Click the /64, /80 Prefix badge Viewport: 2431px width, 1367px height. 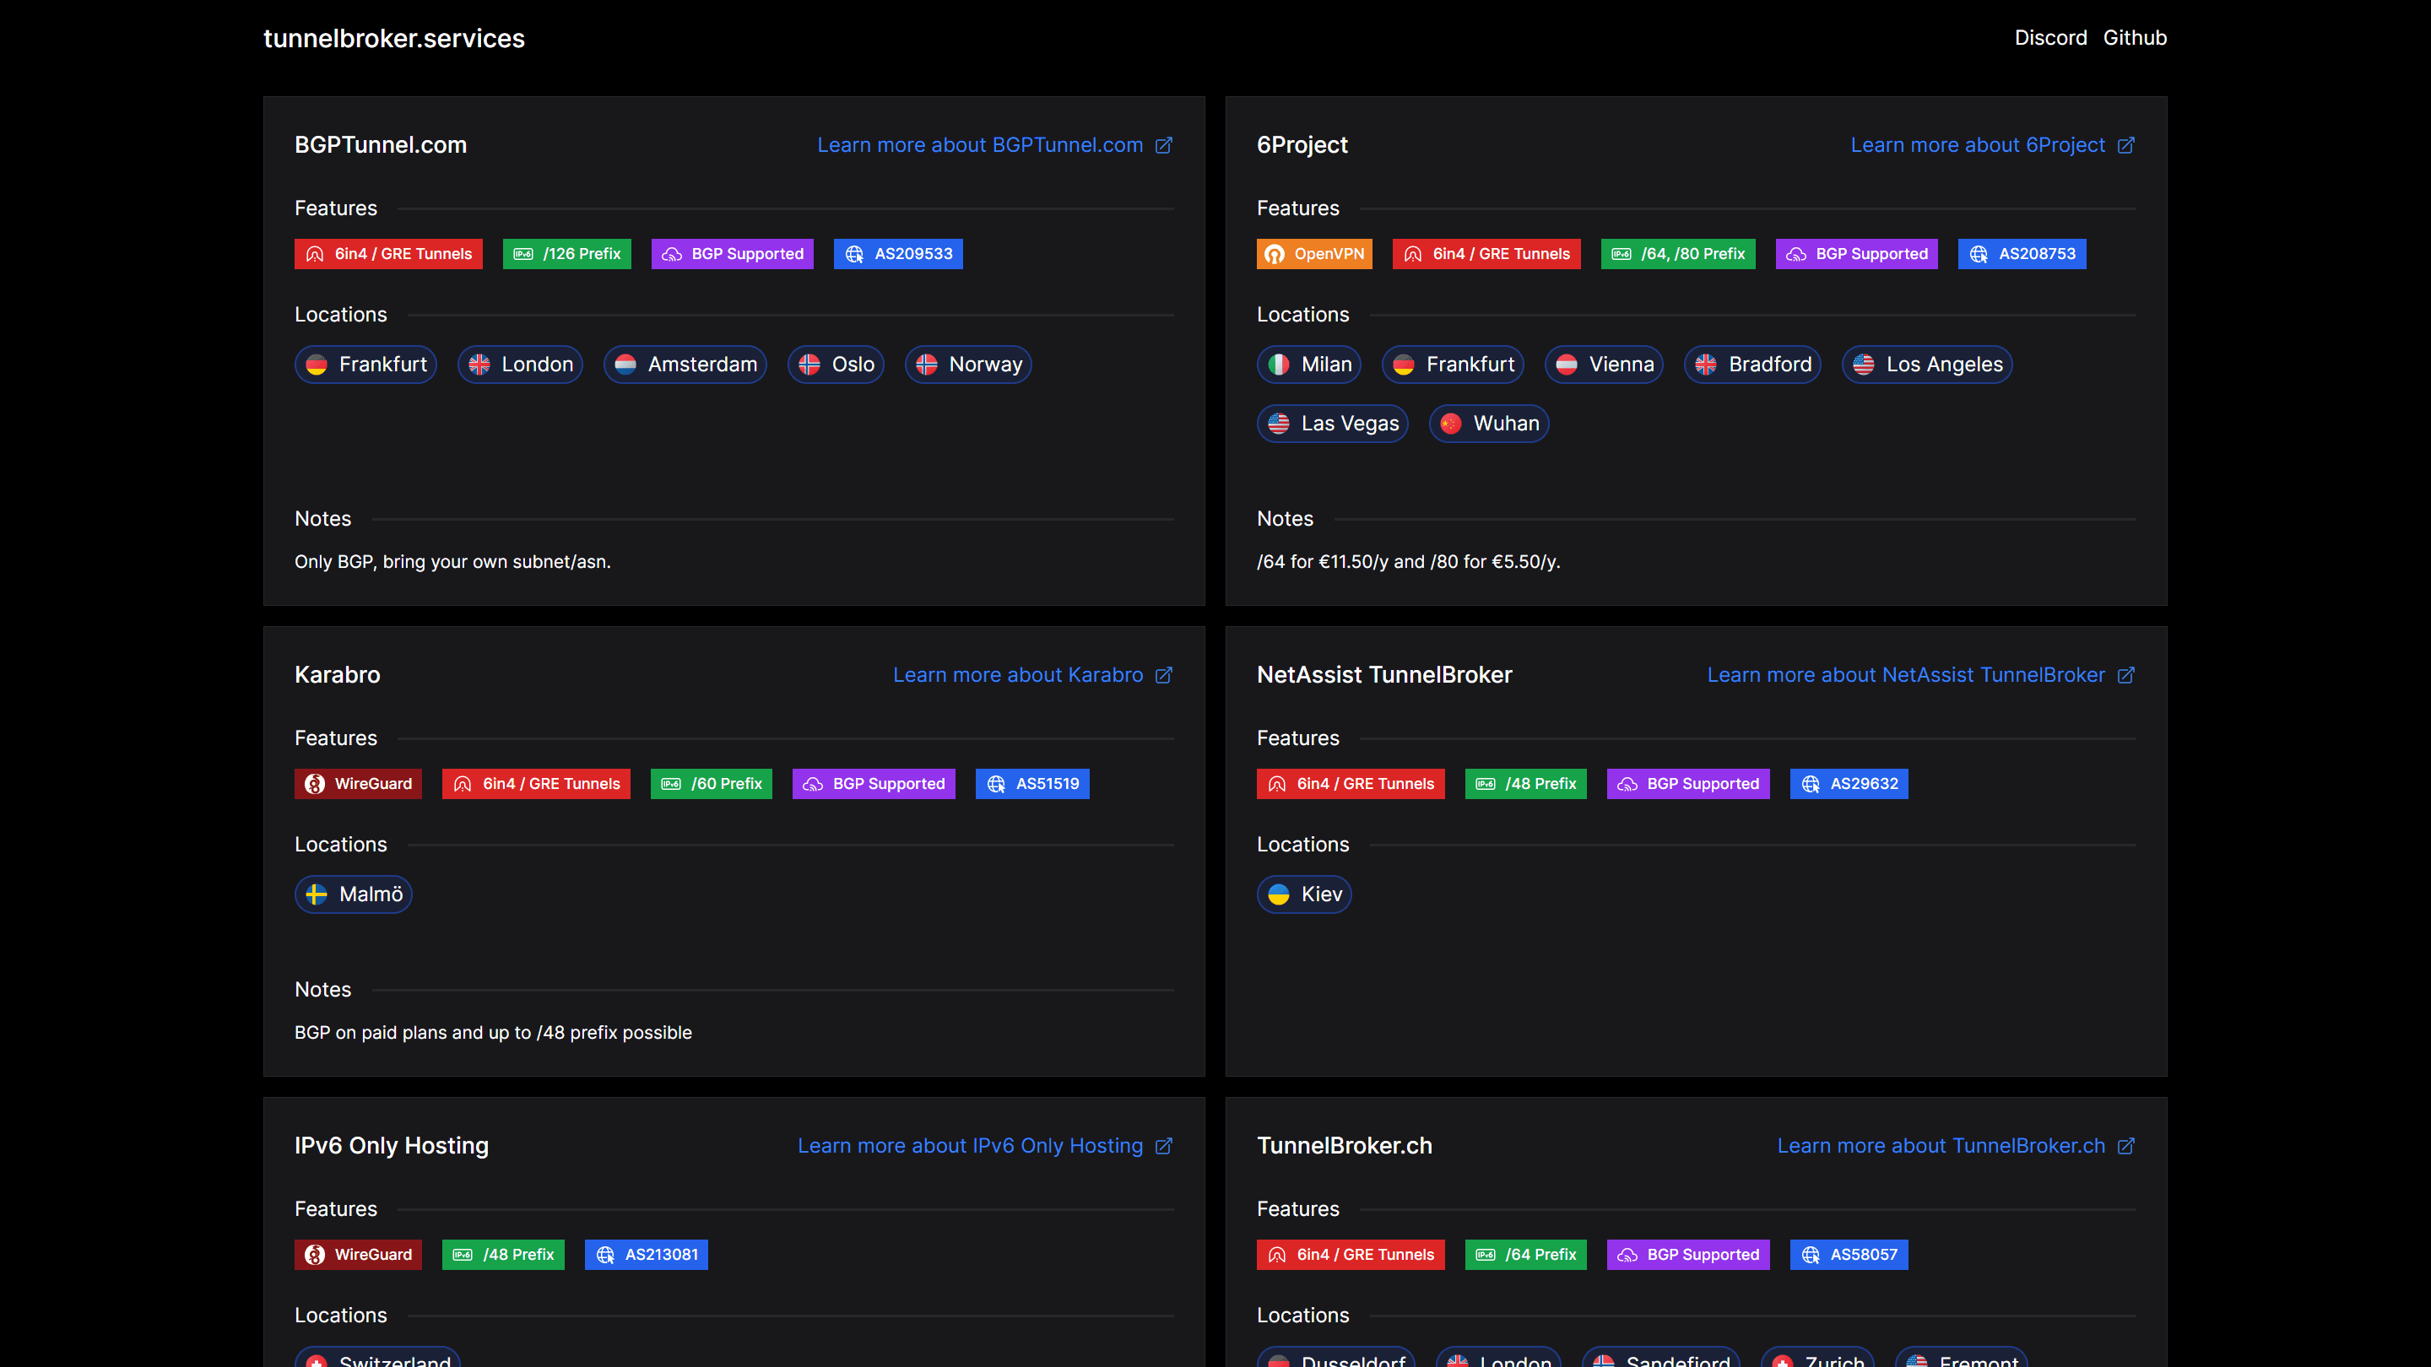(x=1678, y=255)
